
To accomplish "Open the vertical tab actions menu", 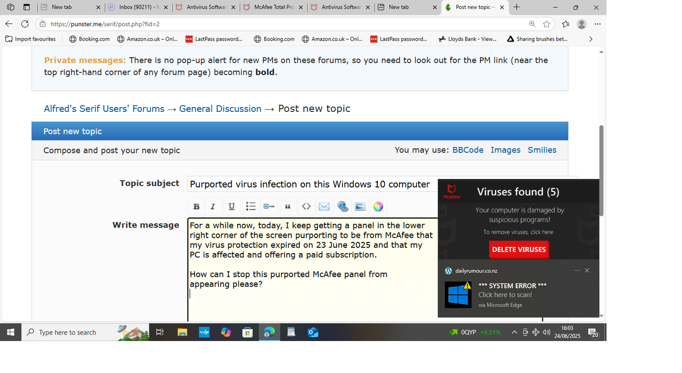I will [x=27, y=7].
